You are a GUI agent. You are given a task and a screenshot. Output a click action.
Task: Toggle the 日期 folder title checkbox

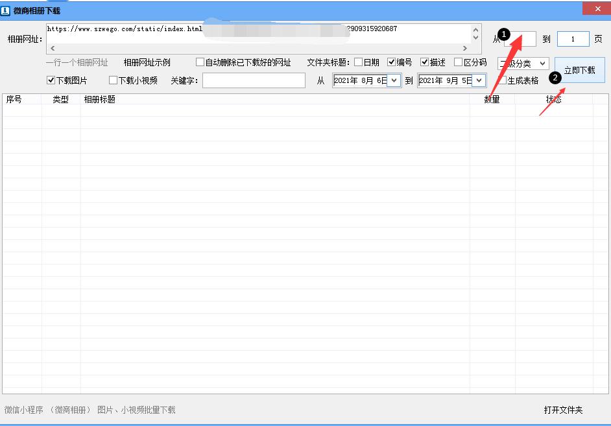(358, 63)
